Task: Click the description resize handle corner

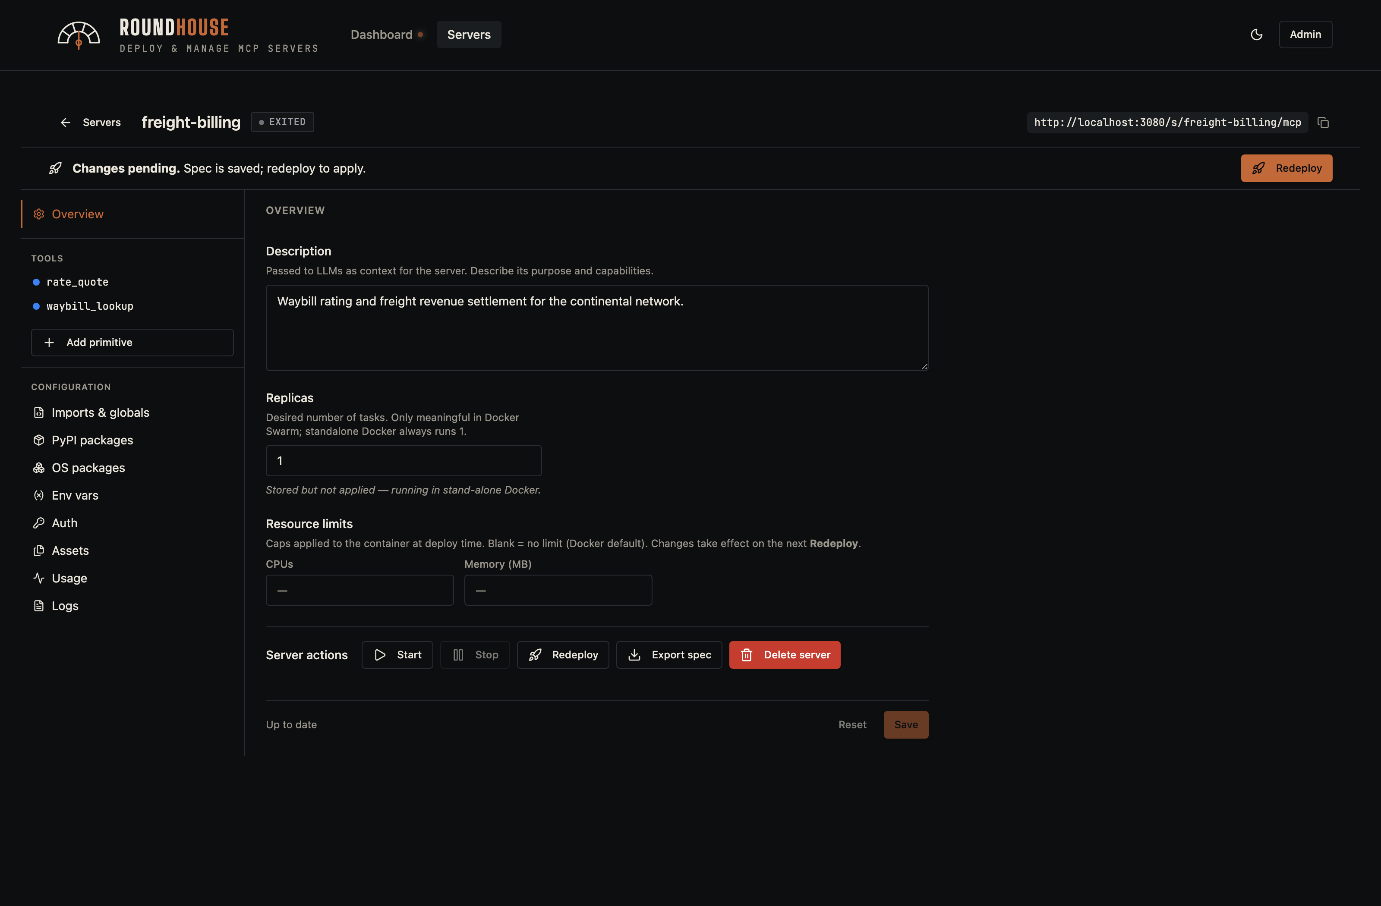Action: coord(924,366)
